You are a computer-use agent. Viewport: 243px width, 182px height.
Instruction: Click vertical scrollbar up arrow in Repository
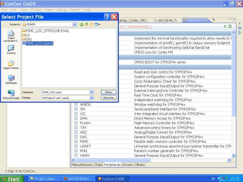(234, 32)
